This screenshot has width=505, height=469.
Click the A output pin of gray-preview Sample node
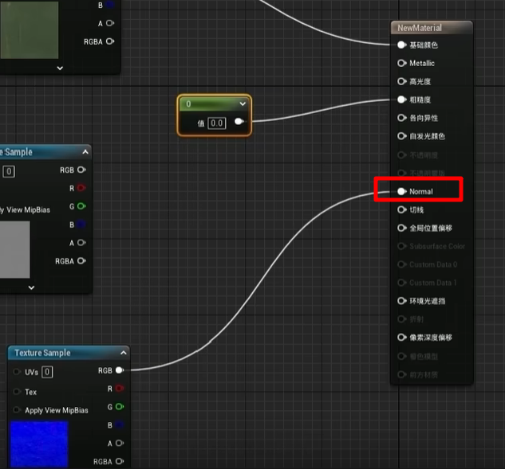point(81,243)
